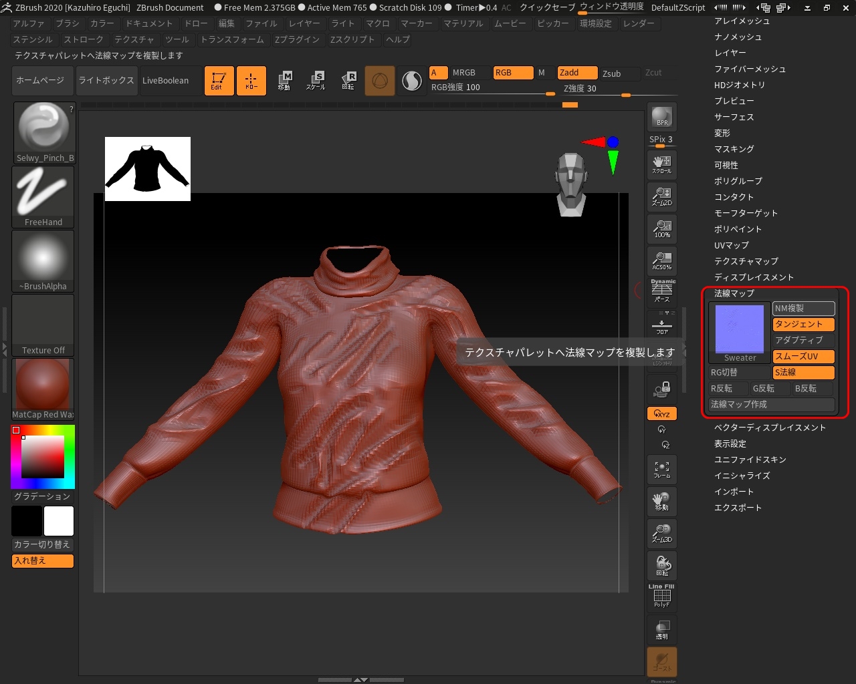Open the マテリアル menu
Image resolution: width=856 pixels, height=684 pixels.
tap(463, 23)
